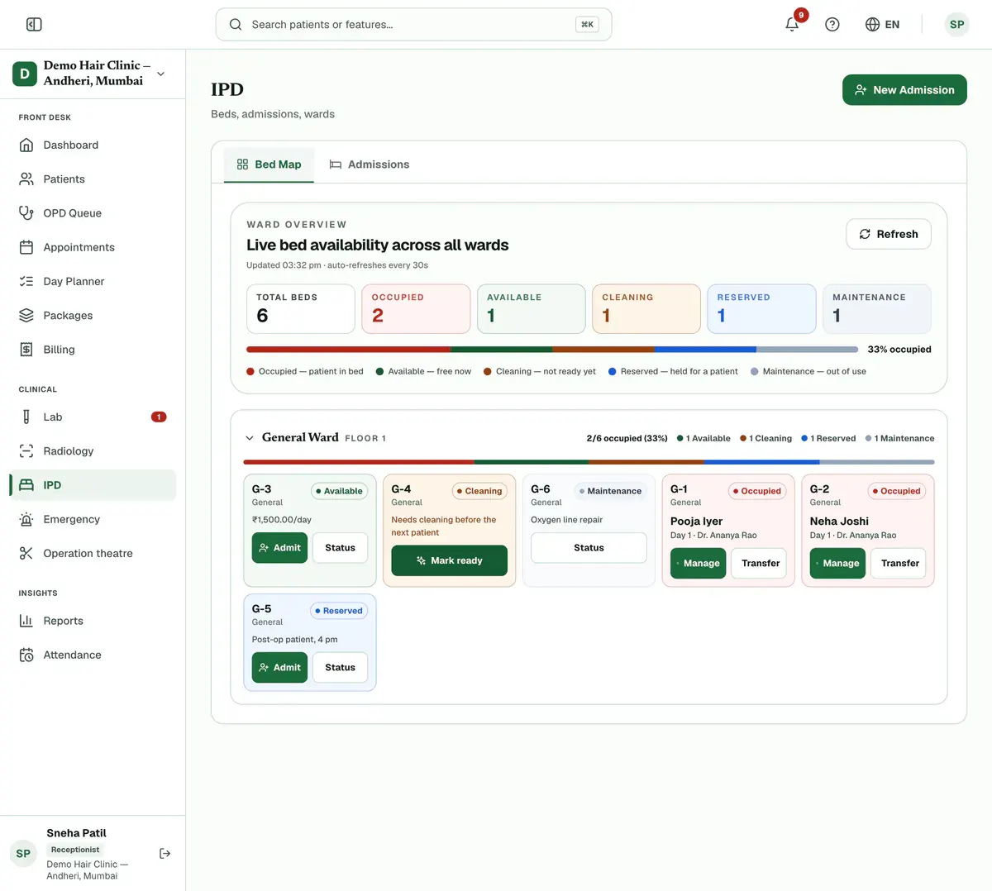
Task: Click the Packages layers icon
Action: (26, 315)
